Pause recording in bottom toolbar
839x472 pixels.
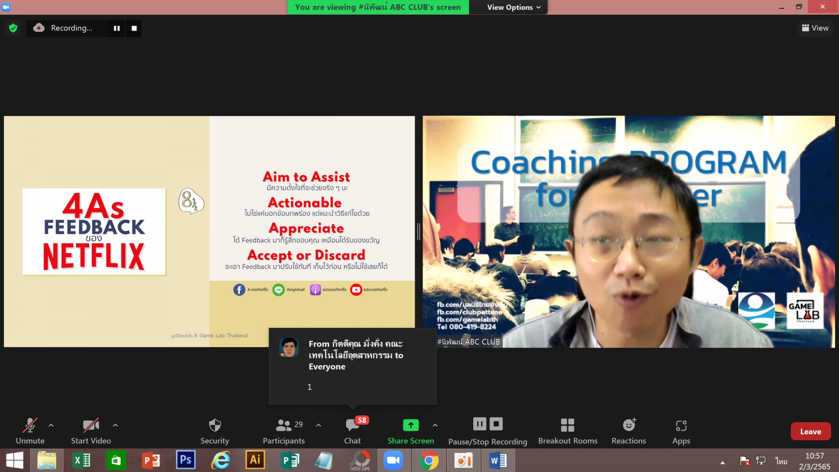point(479,424)
